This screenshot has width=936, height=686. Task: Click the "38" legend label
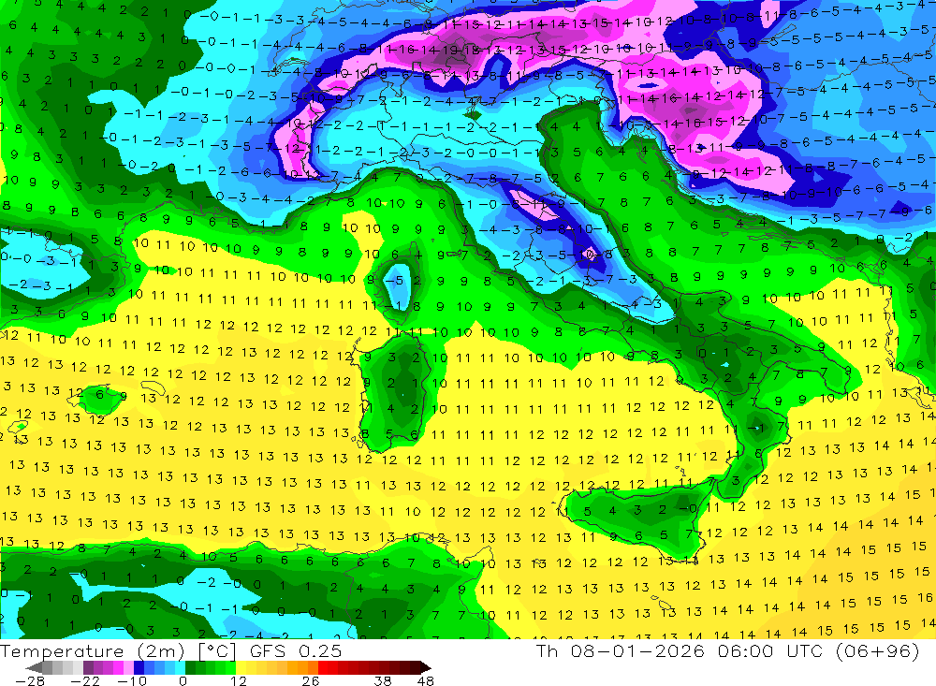coord(383,681)
